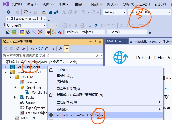Open the Untitled1 PLC project dropdown
This screenshot has width=172, height=125.
click(26, 25)
